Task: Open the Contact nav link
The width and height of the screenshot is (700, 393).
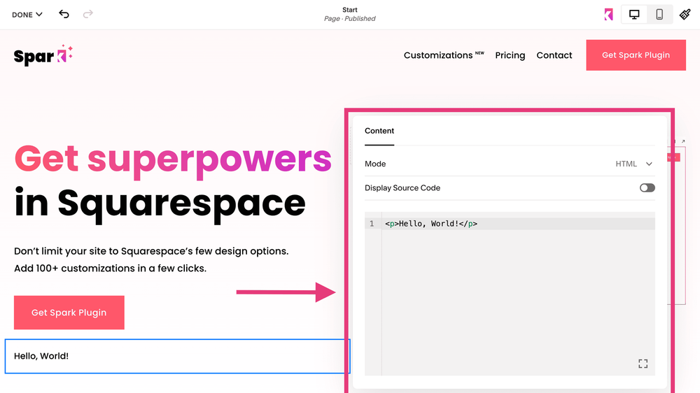Action: 554,55
